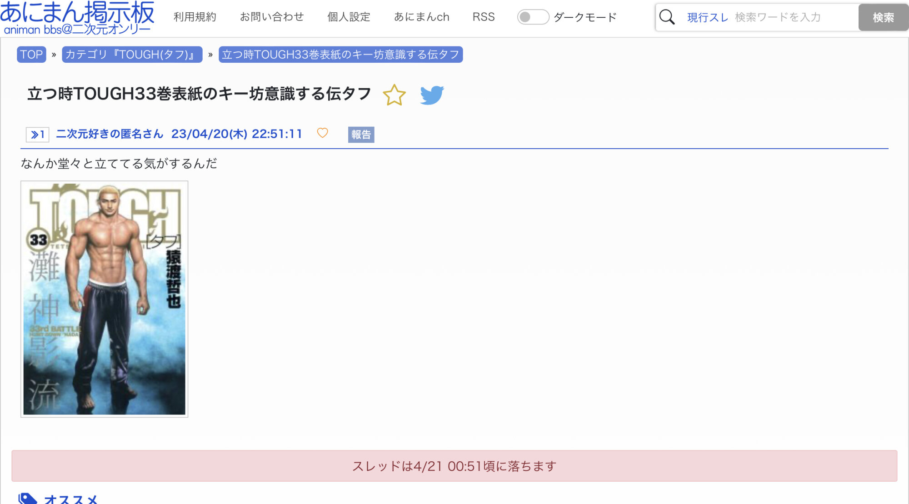Click the TOP breadcrumb link
909x504 pixels.
31,55
